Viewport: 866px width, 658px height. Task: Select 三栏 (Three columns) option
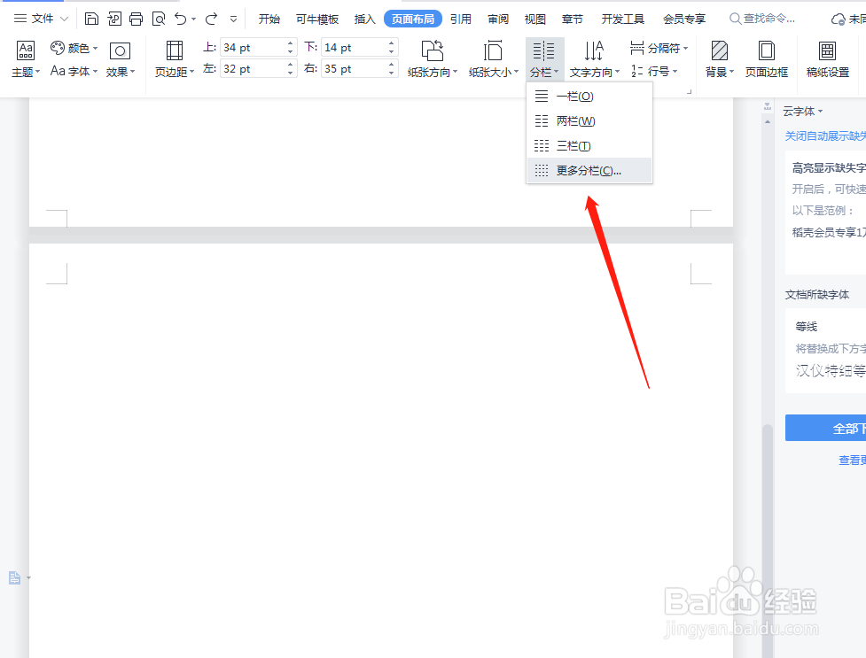[589, 146]
